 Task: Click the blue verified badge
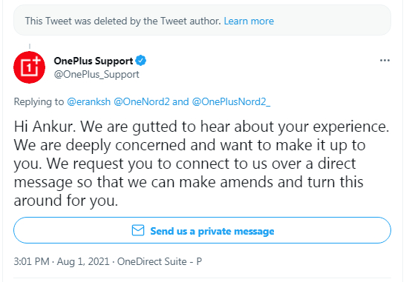click(141, 61)
